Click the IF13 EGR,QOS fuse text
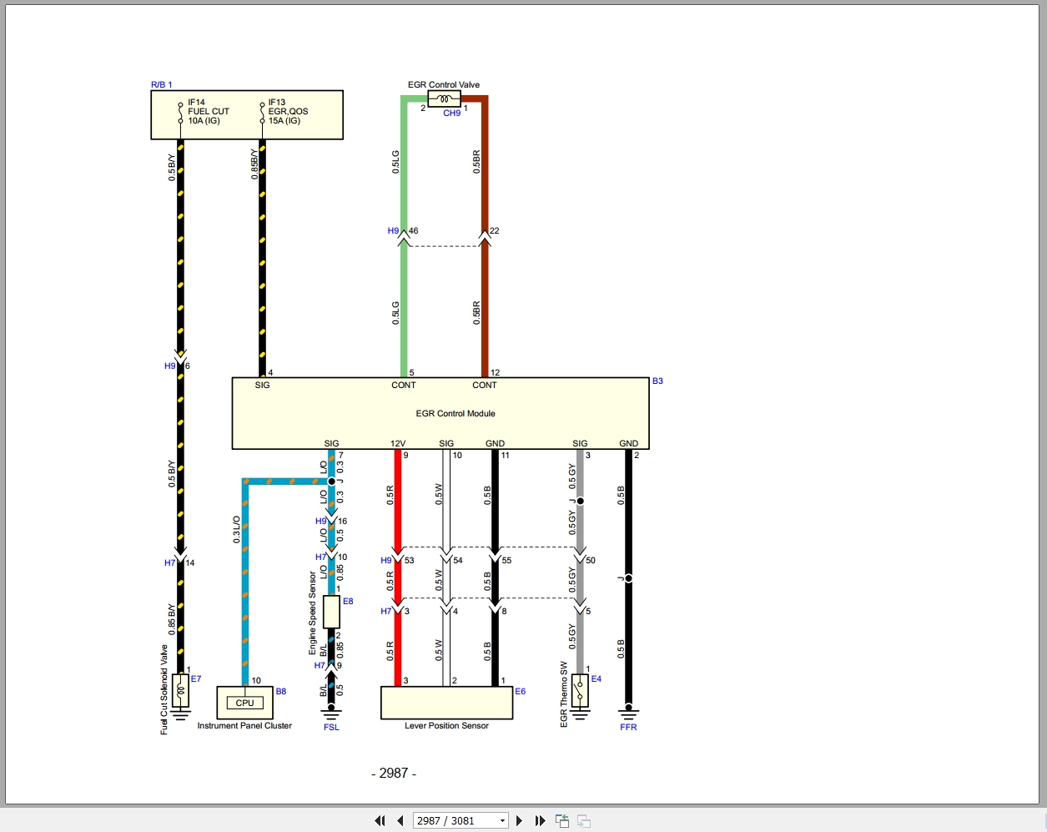The width and height of the screenshot is (1047, 832). (288, 111)
